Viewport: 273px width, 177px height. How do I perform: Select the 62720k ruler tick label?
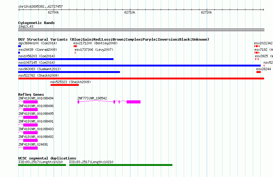[x=206, y=12]
